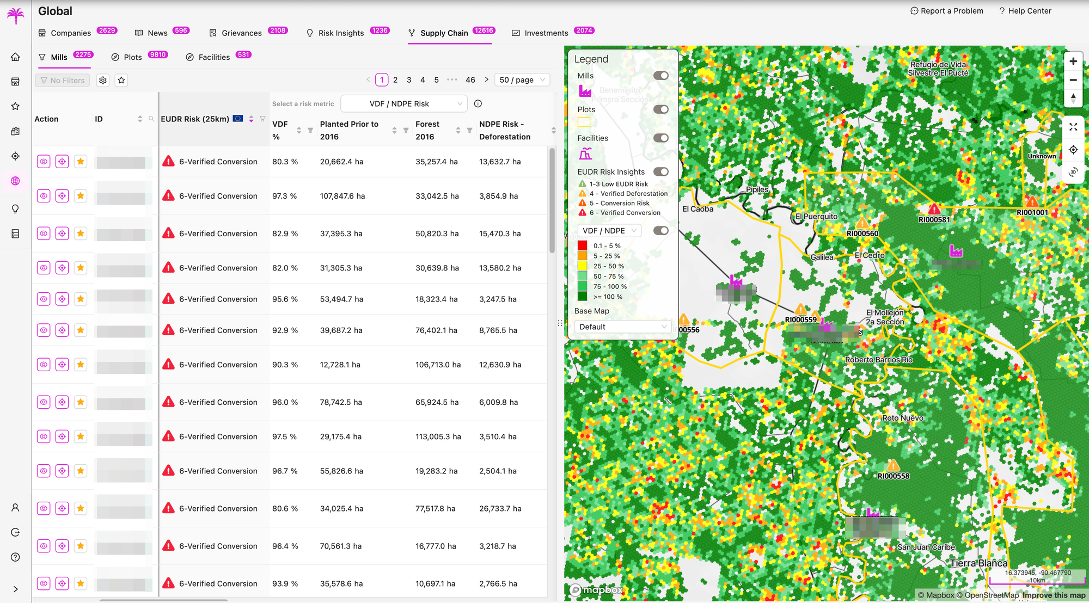Open the help question mark sidebar icon
This screenshot has width=1089, height=603.
point(15,557)
